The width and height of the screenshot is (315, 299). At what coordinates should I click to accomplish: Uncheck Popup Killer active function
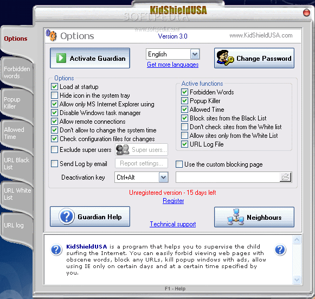[x=184, y=101]
